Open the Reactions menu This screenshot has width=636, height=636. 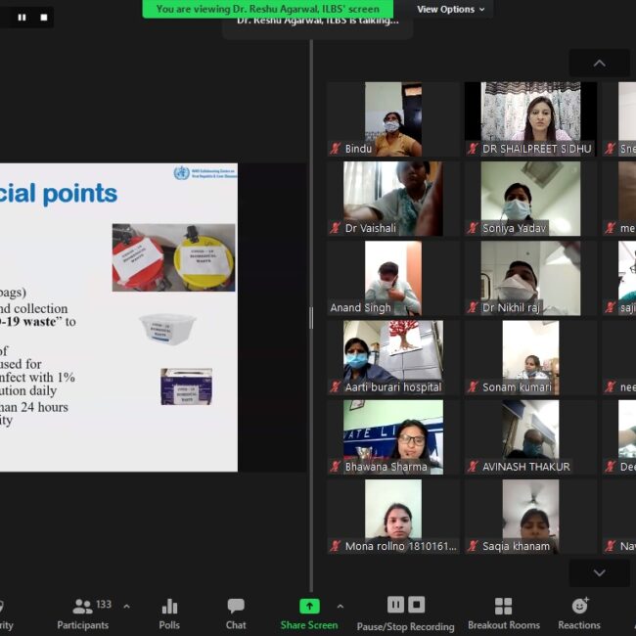pyautogui.click(x=579, y=613)
